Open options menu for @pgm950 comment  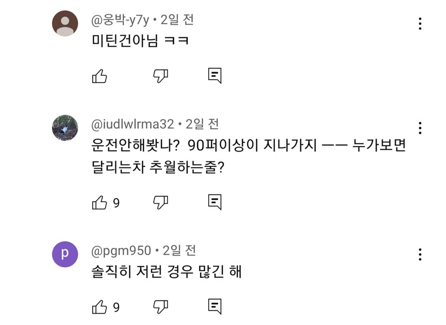(x=420, y=255)
